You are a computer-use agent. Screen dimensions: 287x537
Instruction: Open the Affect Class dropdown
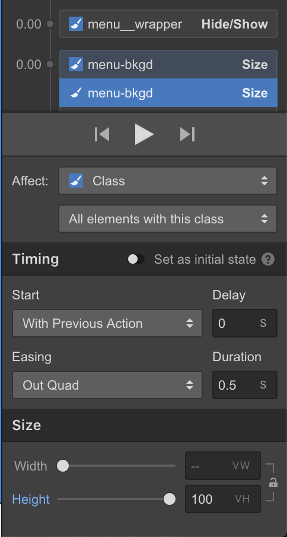coord(168,181)
